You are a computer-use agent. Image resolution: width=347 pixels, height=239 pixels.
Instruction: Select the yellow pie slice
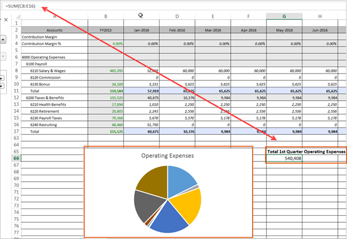pyautogui.click(x=187, y=205)
